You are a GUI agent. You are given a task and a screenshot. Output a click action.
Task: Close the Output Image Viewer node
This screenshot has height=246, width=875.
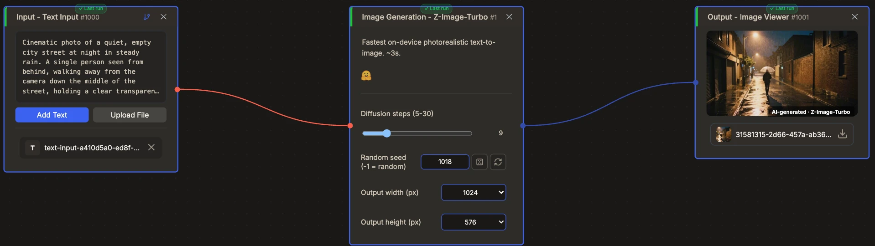click(855, 17)
